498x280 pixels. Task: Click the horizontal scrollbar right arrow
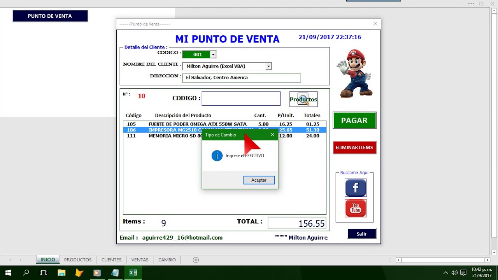pos(487,260)
